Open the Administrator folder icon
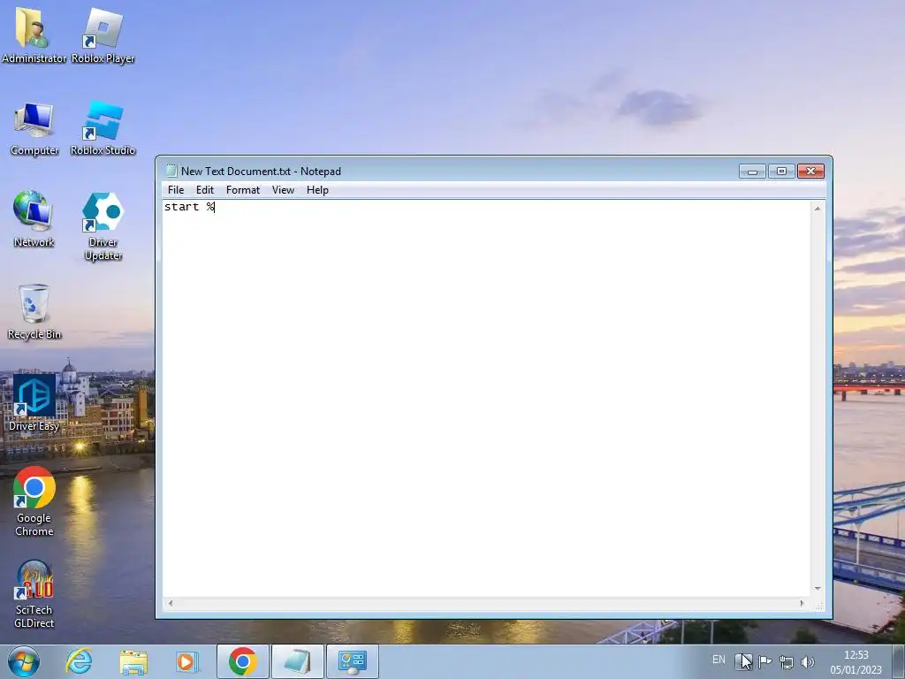 point(34,34)
